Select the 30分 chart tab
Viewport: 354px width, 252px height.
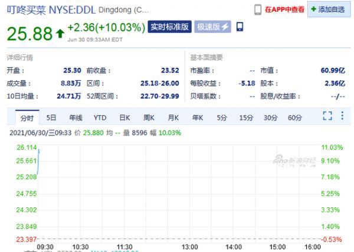270,118
